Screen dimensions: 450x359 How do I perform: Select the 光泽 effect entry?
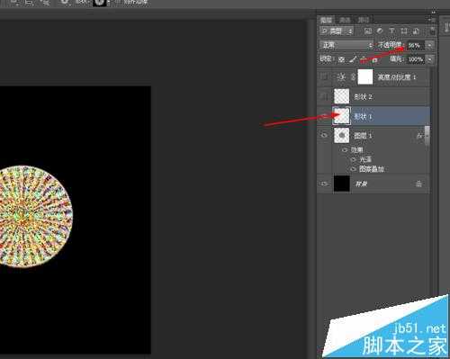365,159
